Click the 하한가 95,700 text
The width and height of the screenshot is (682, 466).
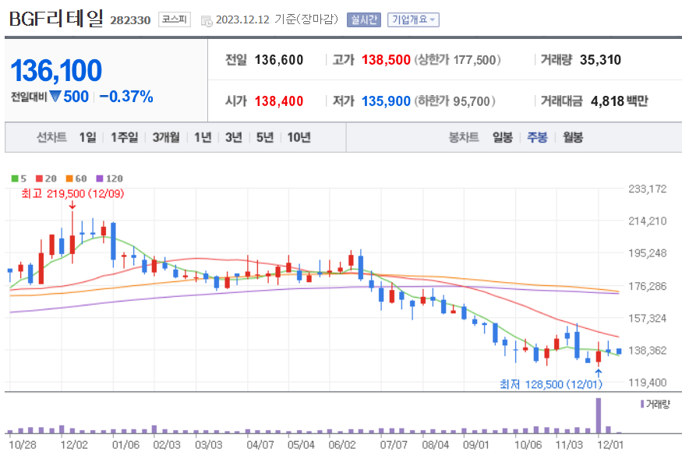tap(454, 101)
